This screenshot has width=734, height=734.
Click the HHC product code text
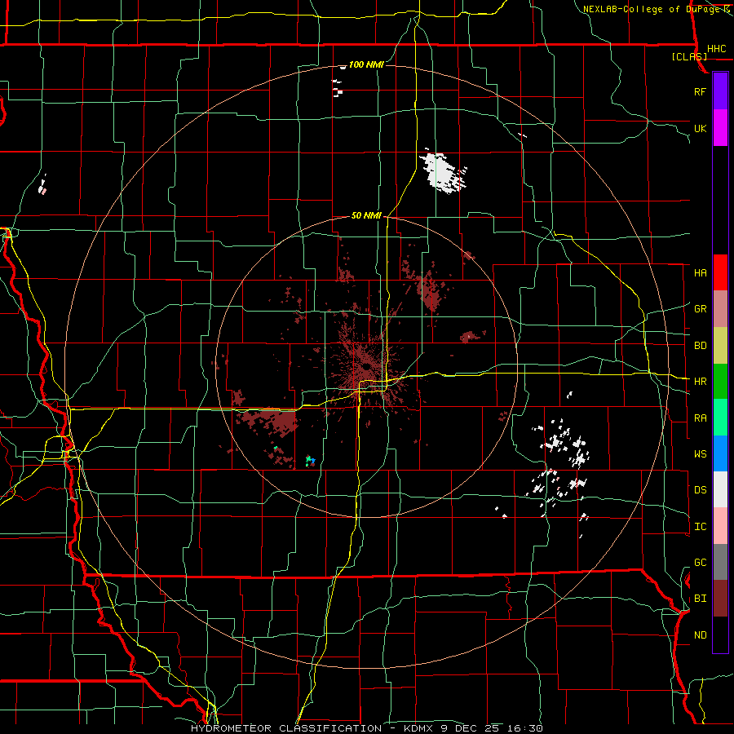pos(716,49)
